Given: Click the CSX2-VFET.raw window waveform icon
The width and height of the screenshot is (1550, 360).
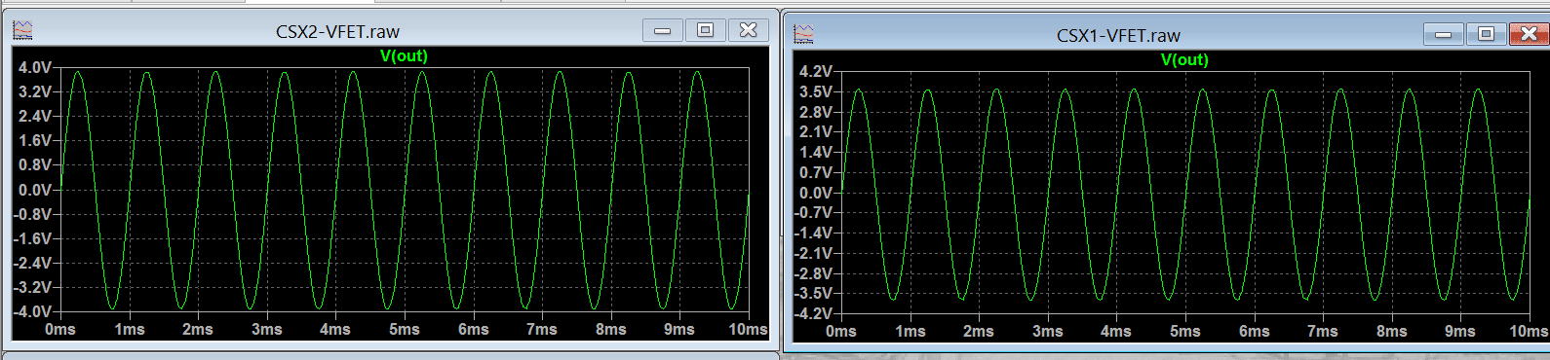Looking at the screenshot, I should (22, 31).
